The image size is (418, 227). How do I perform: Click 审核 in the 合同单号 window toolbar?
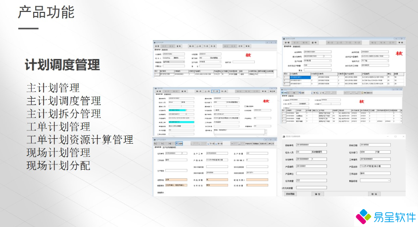[401, 43]
